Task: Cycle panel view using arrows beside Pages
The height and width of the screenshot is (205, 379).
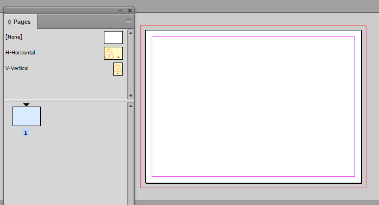Action: [9, 22]
